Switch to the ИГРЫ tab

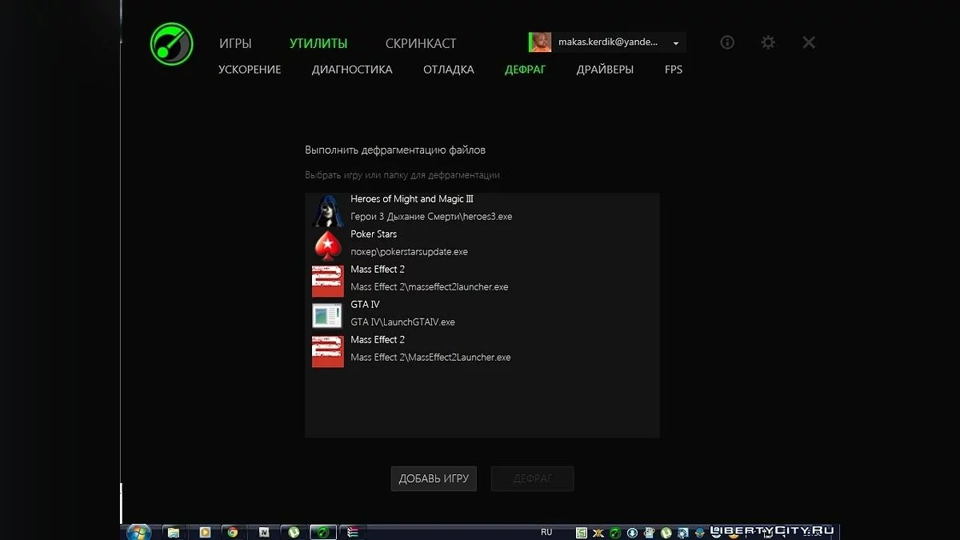[x=236, y=43]
